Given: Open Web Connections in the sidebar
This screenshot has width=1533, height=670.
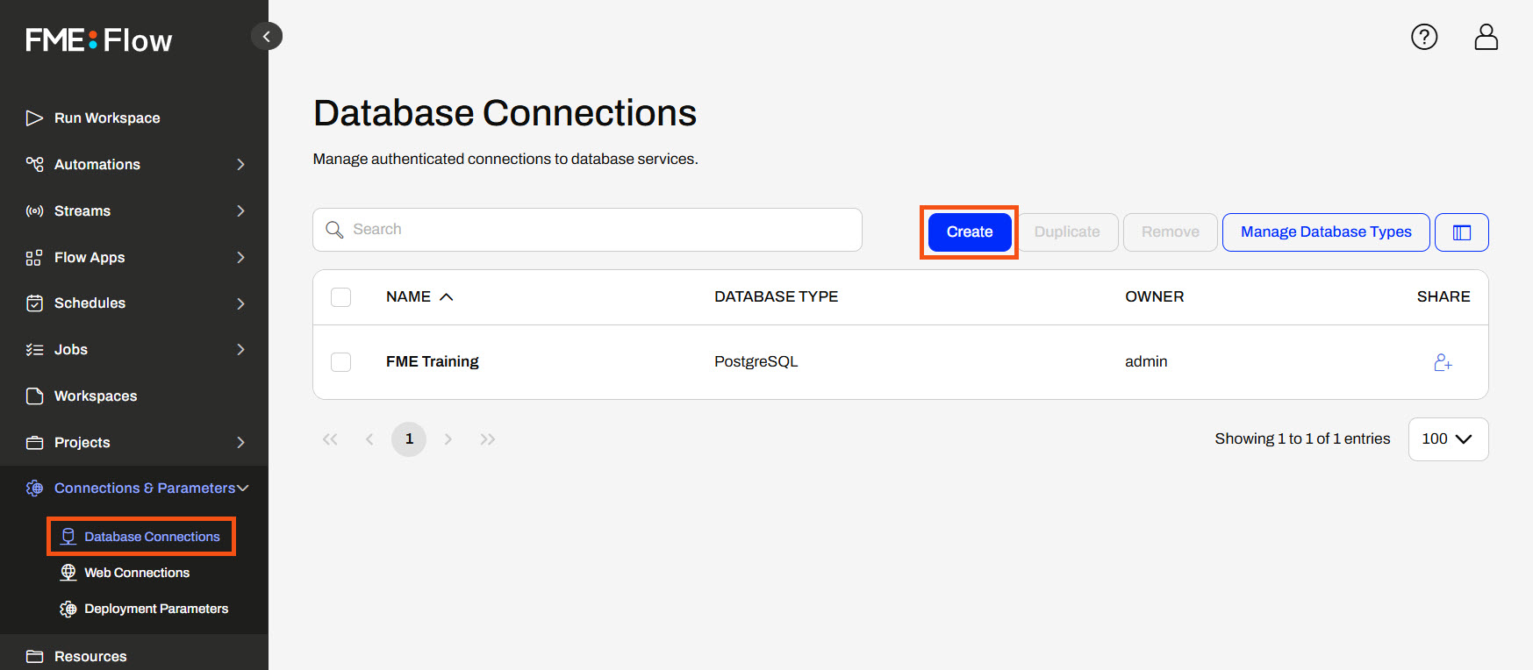Looking at the screenshot, I should [x=137, y=573].
